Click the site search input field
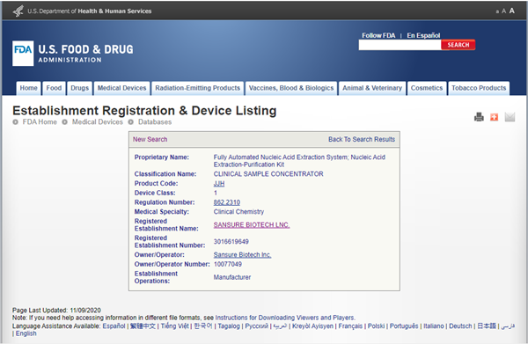The image size is (528, 344). coord(400,45)
